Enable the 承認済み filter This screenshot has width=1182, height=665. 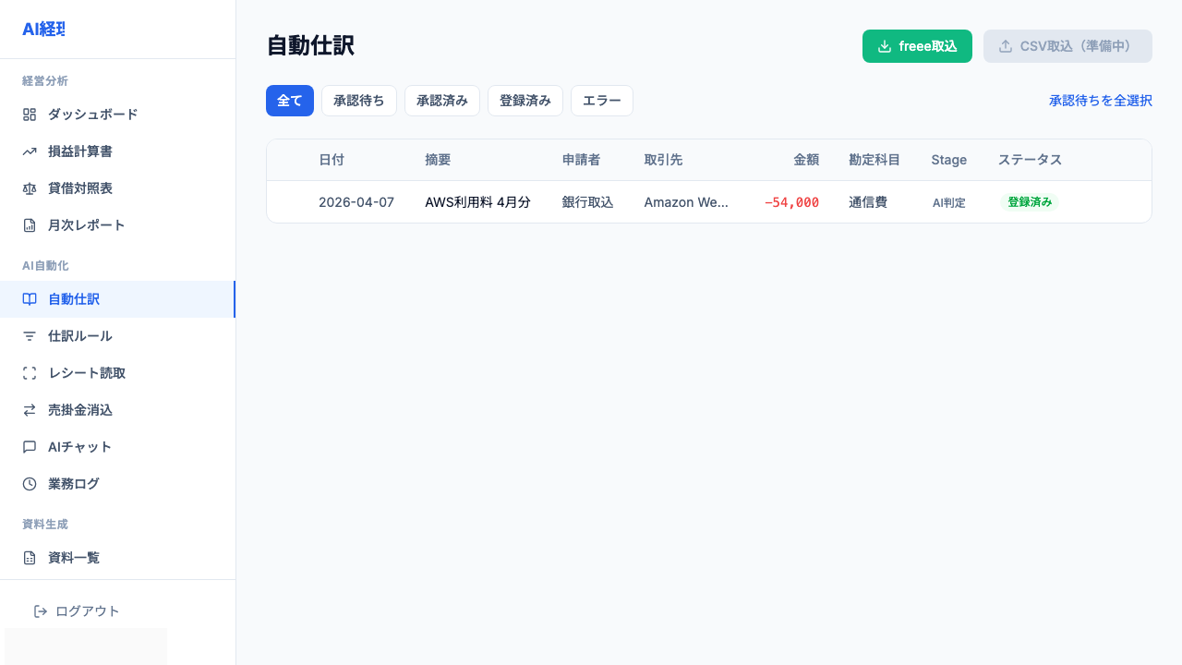[x=441, y=101]
